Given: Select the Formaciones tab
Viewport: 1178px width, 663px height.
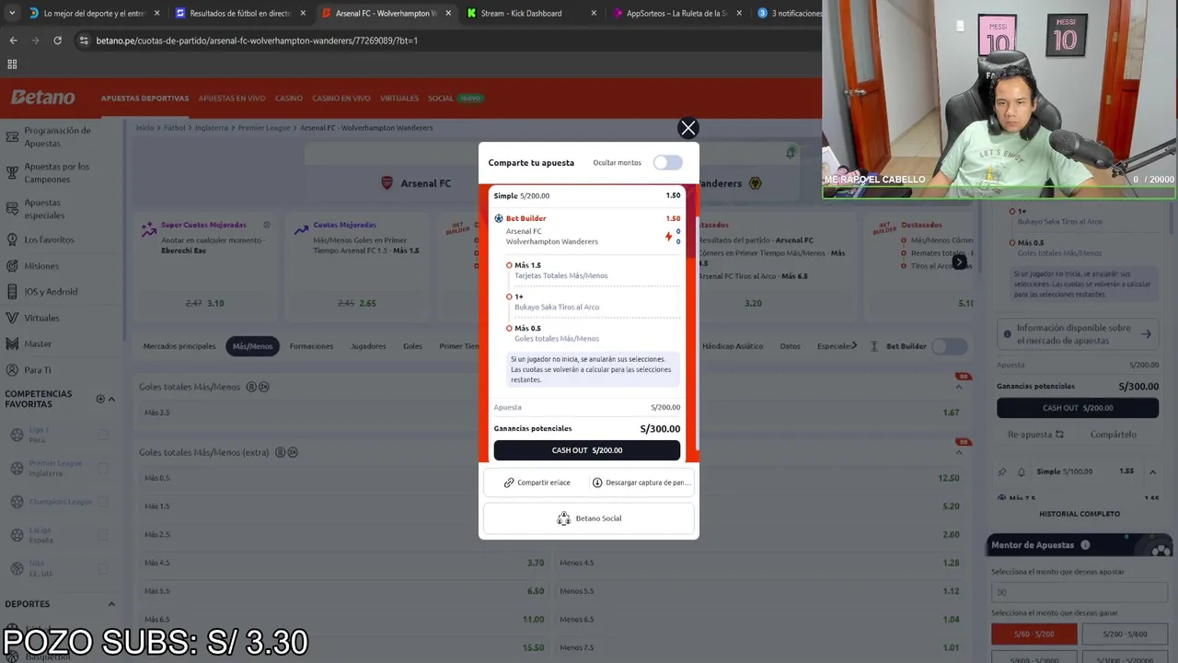Looking at the screenshot, I should 311,346.
